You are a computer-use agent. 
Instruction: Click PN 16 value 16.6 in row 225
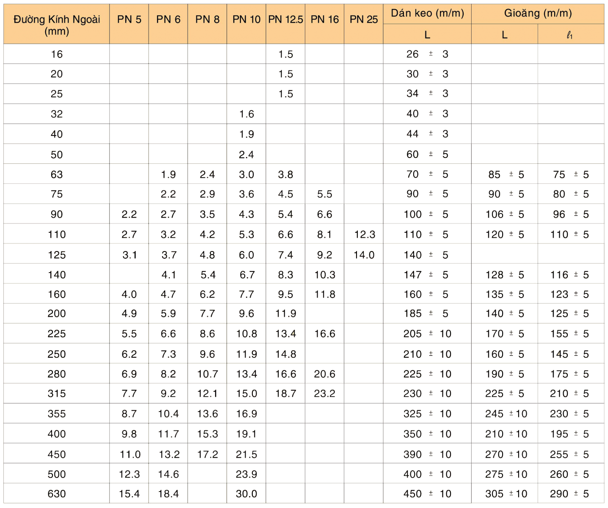[x=325, y=334]
